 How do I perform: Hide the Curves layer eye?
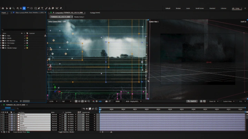pyautogui.click(x=2, y=126)
